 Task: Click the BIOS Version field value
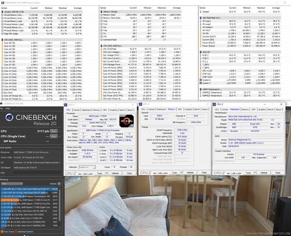point(255,143)
